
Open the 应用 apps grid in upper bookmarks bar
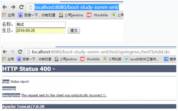point(8,15)
